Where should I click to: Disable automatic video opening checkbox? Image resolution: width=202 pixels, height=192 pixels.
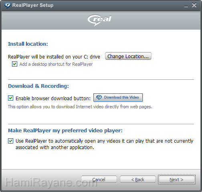10,141
